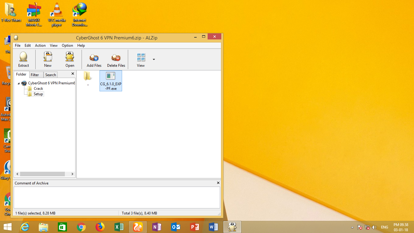Close the folder tree side panel
This screenshot has width=414, height=233.
[73, 74]
